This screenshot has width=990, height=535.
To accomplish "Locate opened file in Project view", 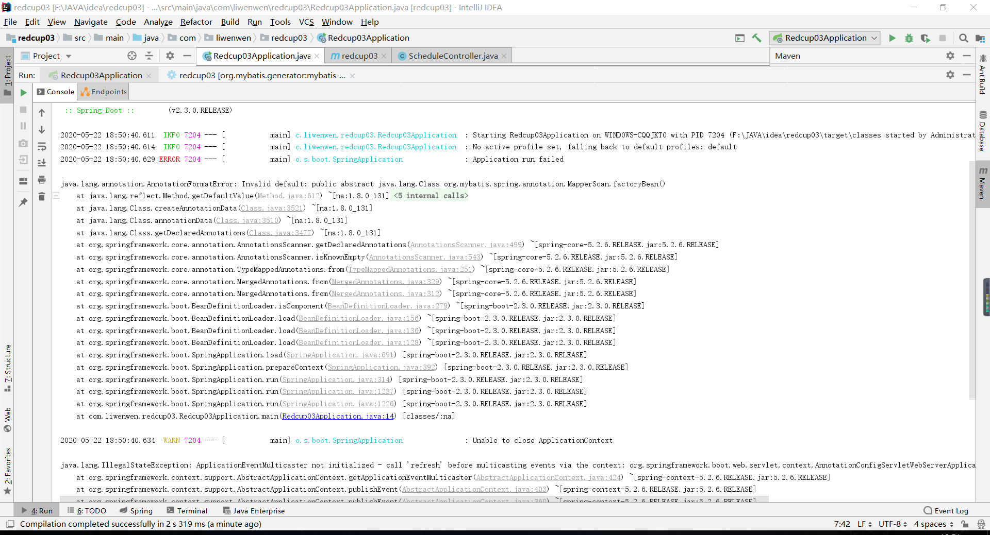I will (x=132, y=56).
